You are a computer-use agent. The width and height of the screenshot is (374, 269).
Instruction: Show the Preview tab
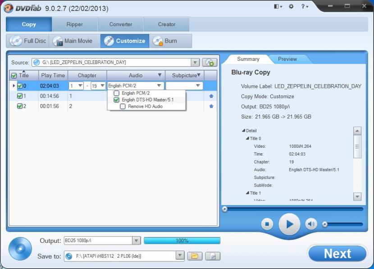pos(287,59)
